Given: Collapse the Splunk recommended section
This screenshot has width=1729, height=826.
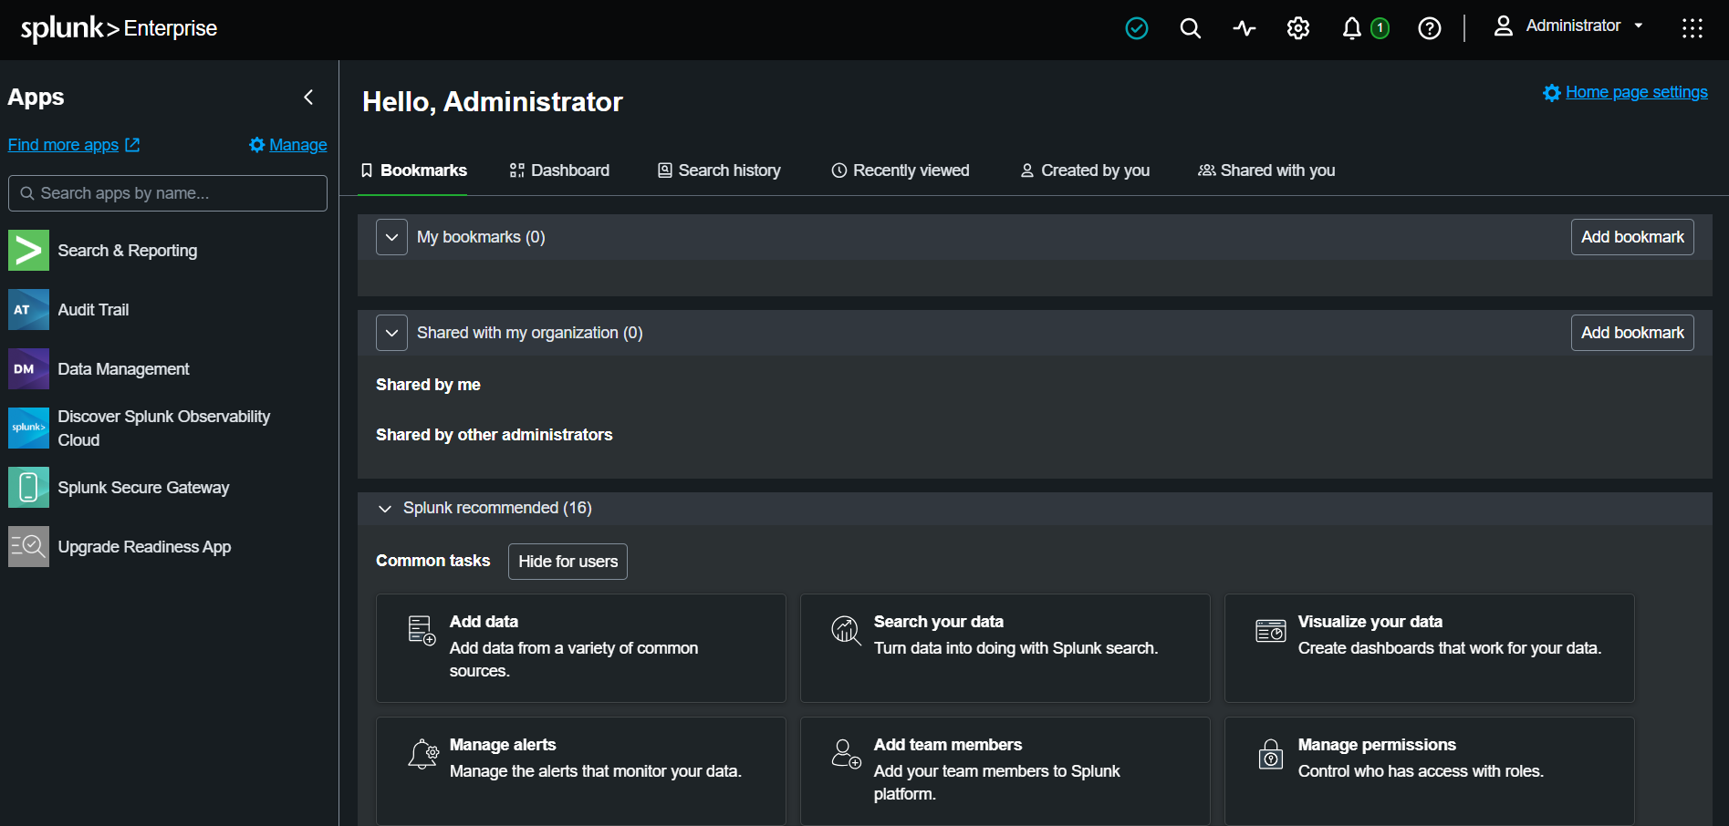Looking at the screenshot, I should [x=385, y=509].
